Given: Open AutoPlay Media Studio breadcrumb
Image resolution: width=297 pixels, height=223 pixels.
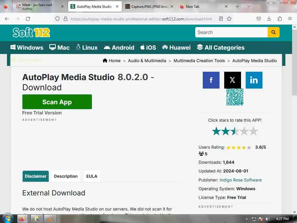Looking at the screenshot, I should [x=254, y=61].
